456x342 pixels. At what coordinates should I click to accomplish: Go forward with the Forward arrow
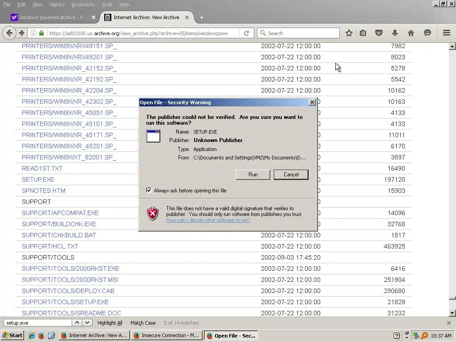click(x=21, y=33)
